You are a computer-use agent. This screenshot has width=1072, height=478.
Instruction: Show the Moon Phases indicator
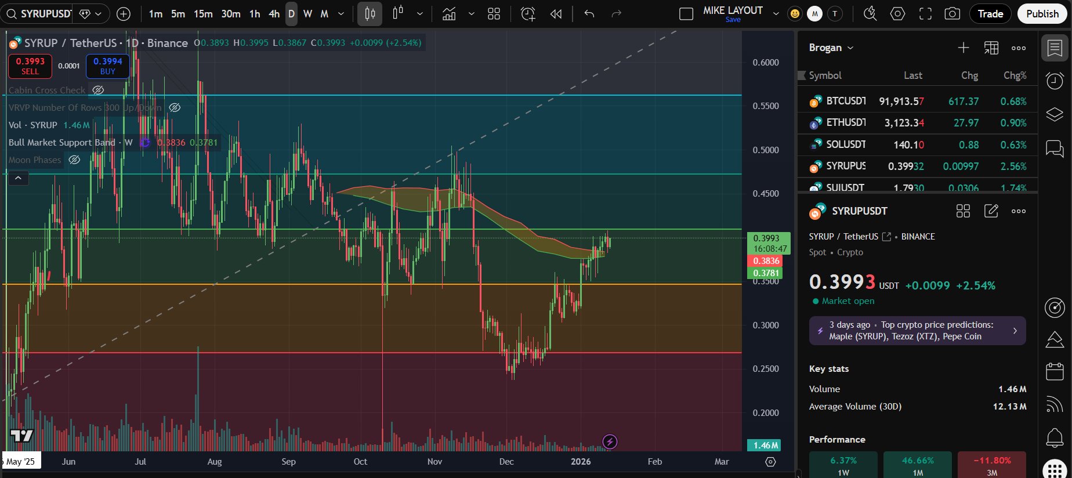pyautogui.click(x=74, y=160)
